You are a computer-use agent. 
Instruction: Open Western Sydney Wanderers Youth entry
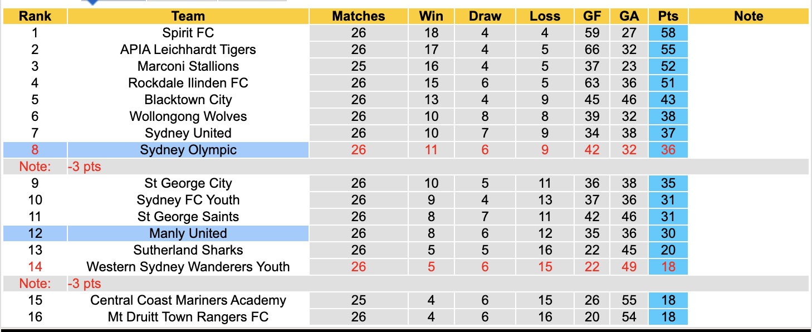click(x=188, y=267)
